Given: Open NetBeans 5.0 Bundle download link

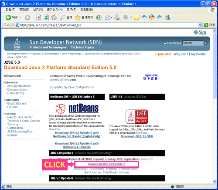Looking at the screenshot, I should [x=77, y=135].
